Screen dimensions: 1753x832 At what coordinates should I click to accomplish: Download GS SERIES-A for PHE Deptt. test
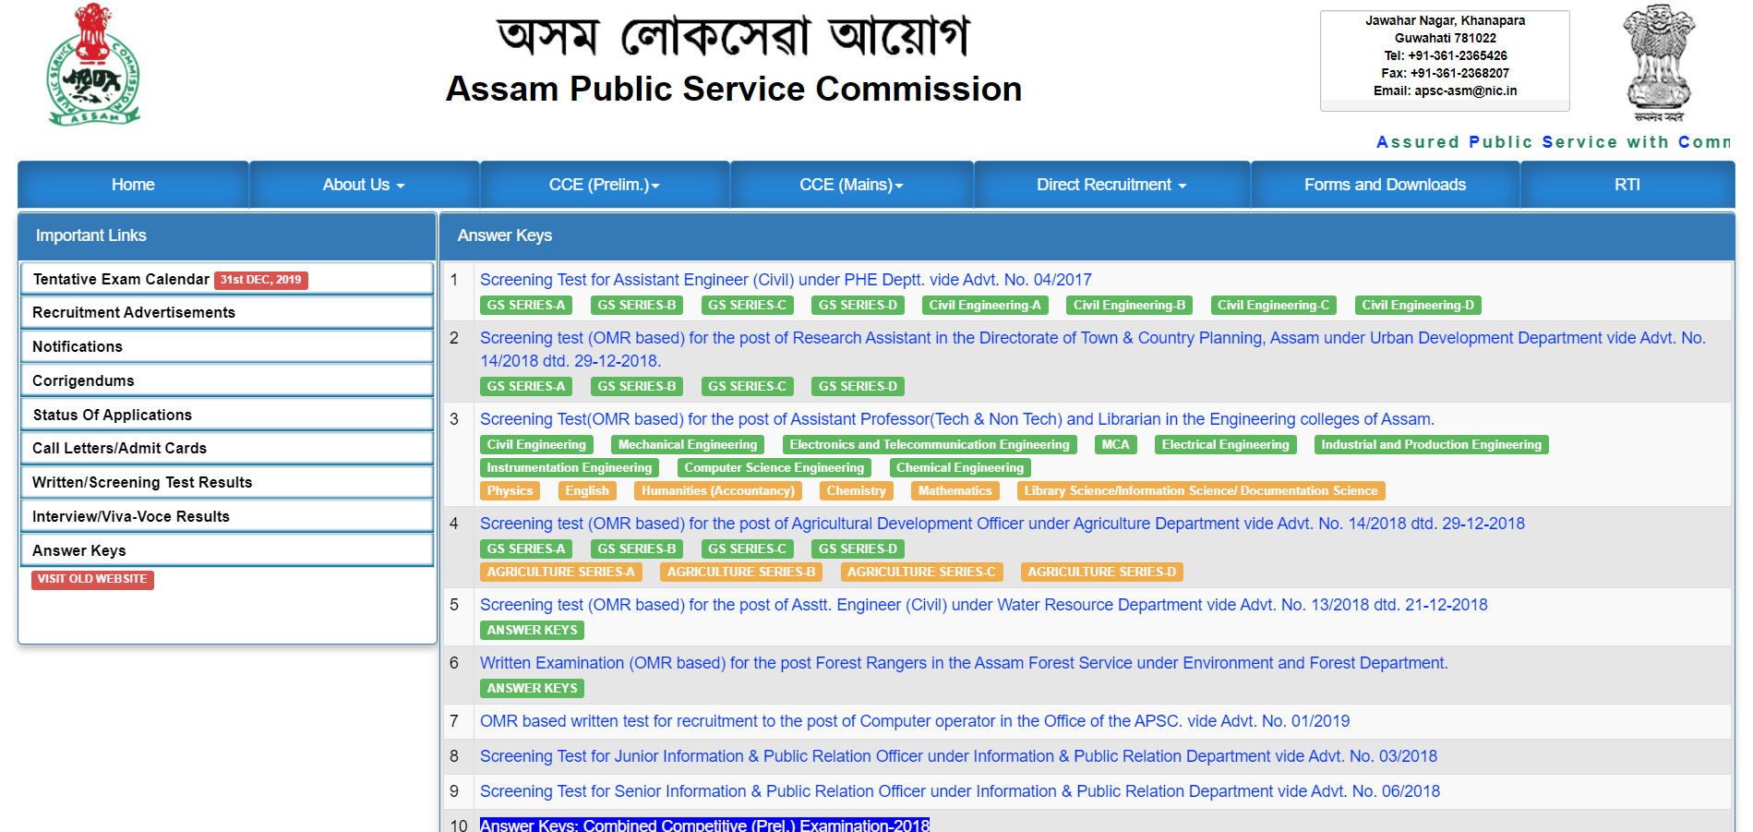point(526,305)
